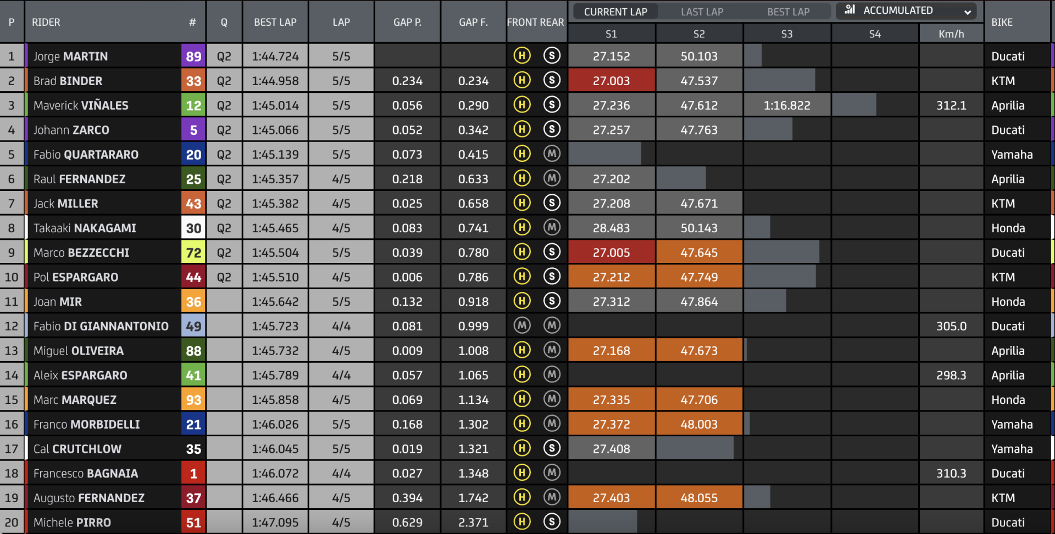Click the GAP F. column header

coord(473,22)
